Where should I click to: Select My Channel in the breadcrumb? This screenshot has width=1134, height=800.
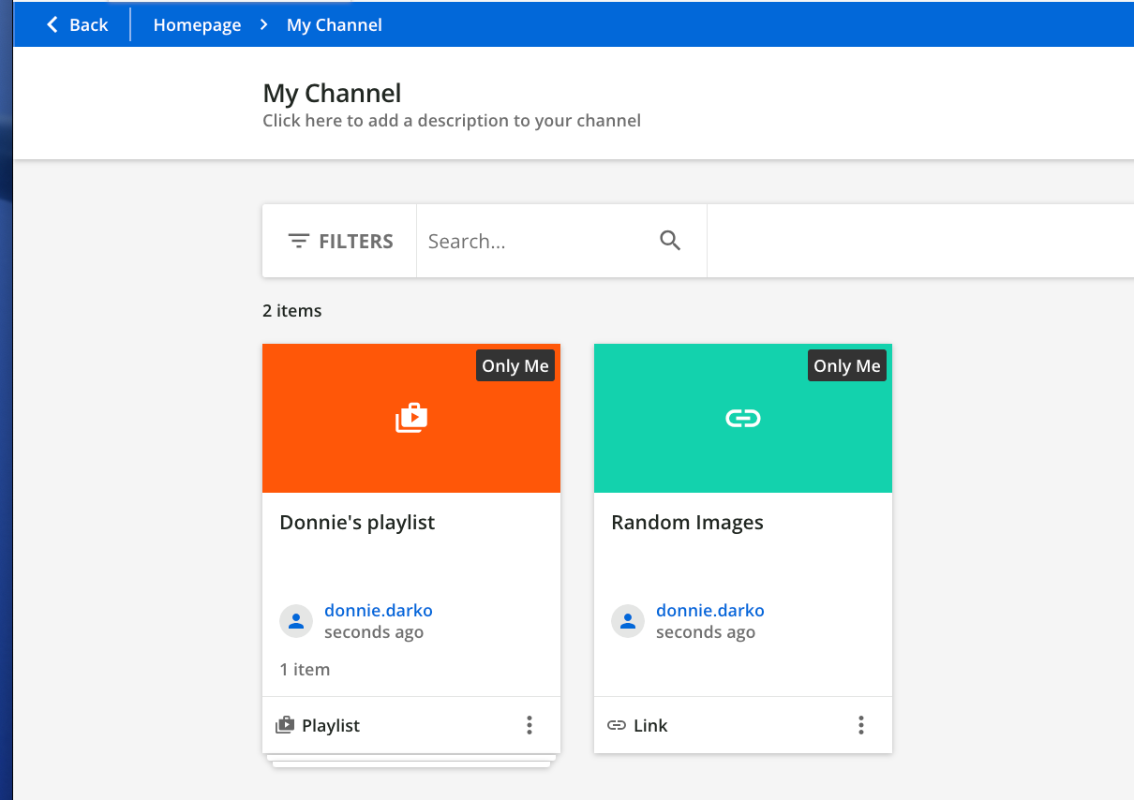pyautogui.click(x=335, y=25)
